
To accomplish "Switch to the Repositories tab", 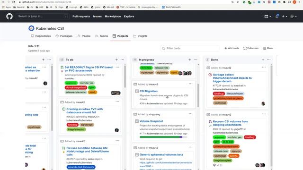I will tap(41, 36).
